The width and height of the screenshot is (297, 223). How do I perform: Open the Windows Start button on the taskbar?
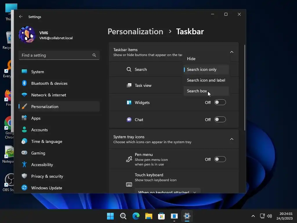pyautogui.click(x=110, y=216)
